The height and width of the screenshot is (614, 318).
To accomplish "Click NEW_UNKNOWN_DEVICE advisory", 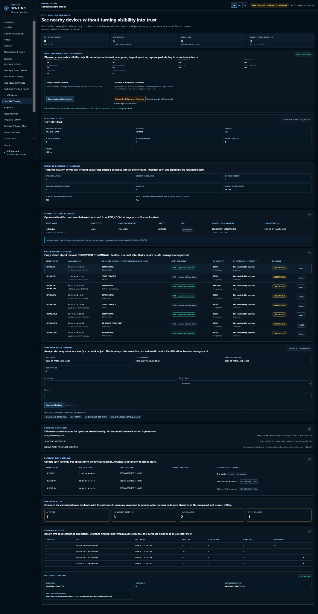I will tap(55, 435).
